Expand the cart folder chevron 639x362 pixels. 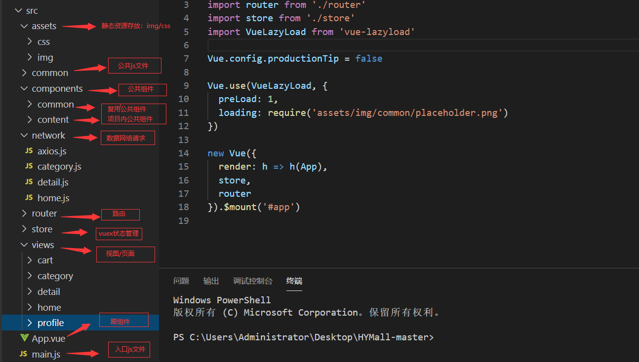30,260
